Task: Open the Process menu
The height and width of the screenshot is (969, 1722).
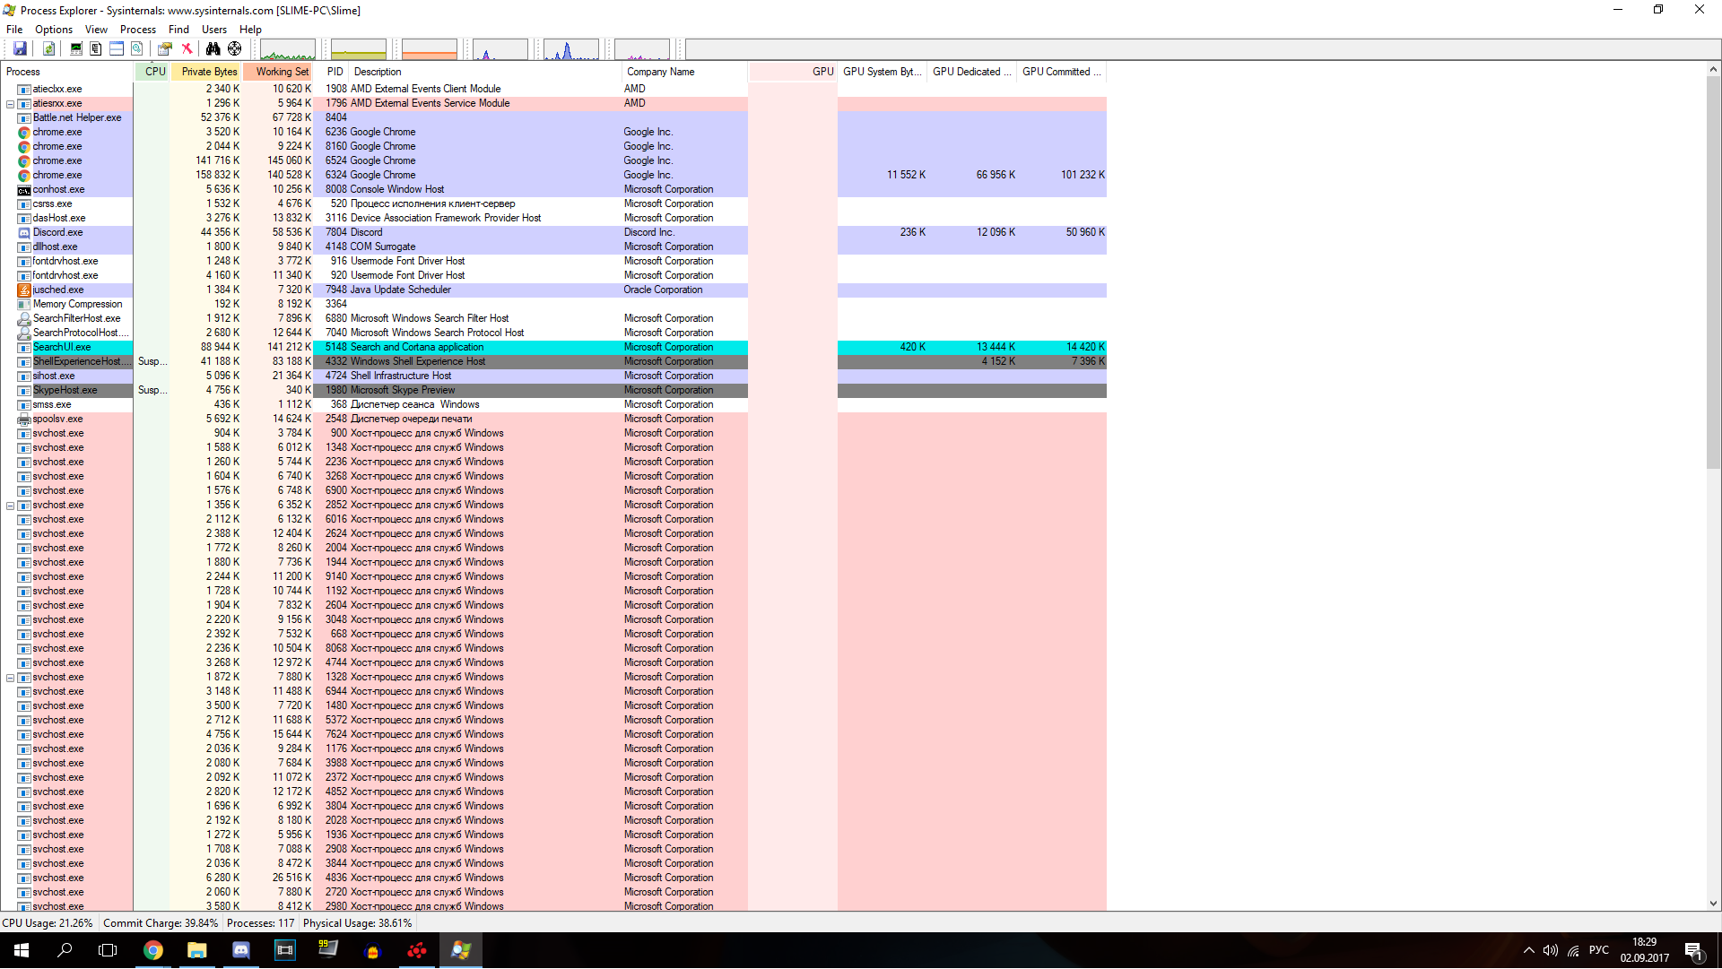Action: click(138, 30)
